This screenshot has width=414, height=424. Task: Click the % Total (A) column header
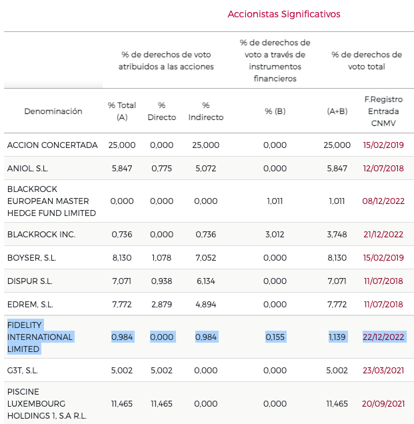122,111
